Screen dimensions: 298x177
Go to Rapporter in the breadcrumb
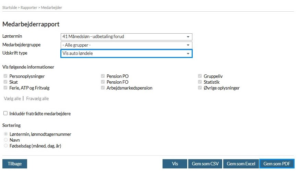[x=29, y=7]
